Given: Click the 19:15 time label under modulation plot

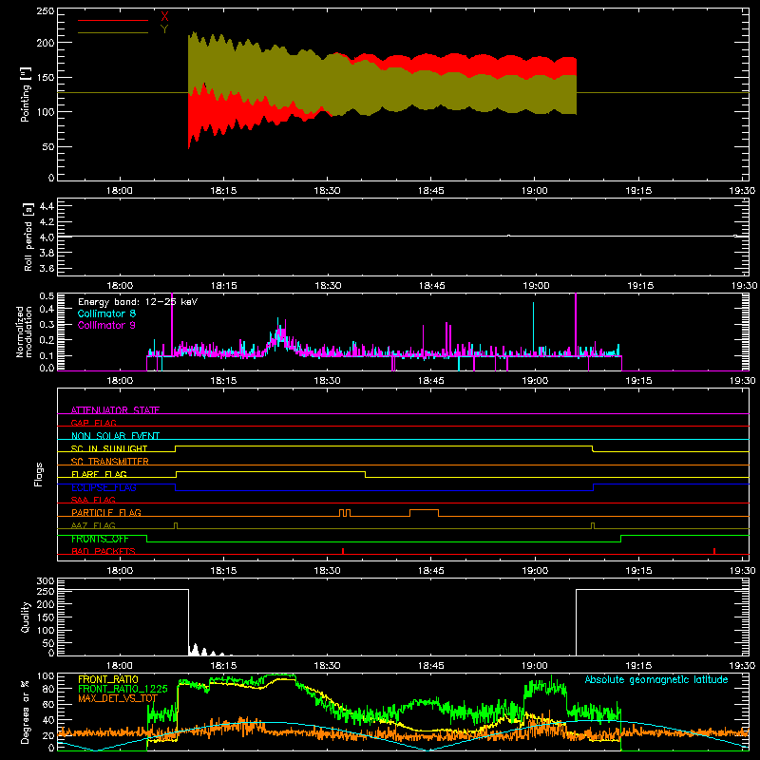Looking at the screenshot, I should (x=638, y=381).
